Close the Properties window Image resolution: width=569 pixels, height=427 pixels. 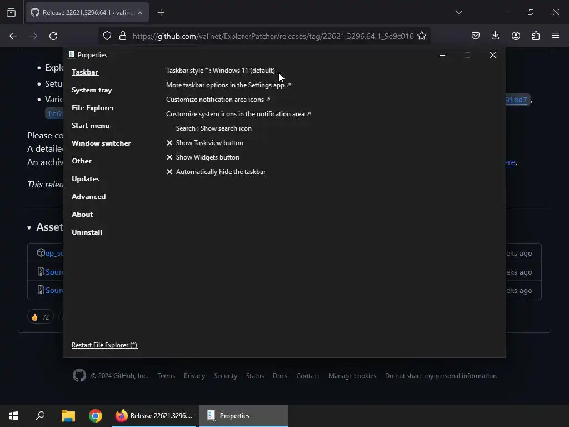tap(492, 55)
